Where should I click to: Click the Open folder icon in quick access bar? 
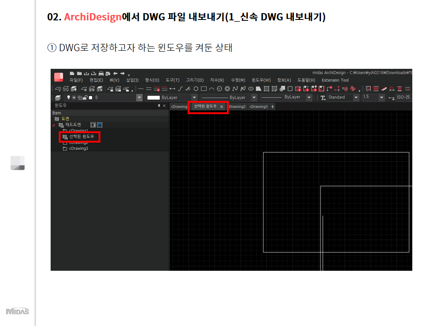(80, 73)
